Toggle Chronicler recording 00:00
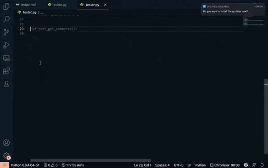The width and height of the screenshot is (268, 168). pos(225,165)
